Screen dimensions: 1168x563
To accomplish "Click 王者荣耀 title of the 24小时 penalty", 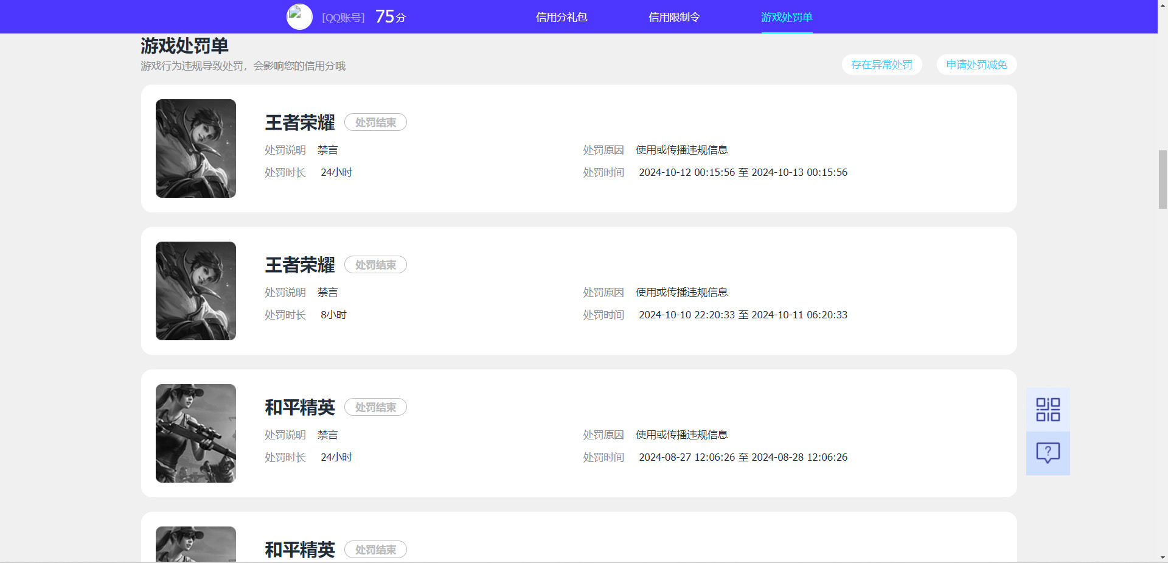I will pos(300,122).
